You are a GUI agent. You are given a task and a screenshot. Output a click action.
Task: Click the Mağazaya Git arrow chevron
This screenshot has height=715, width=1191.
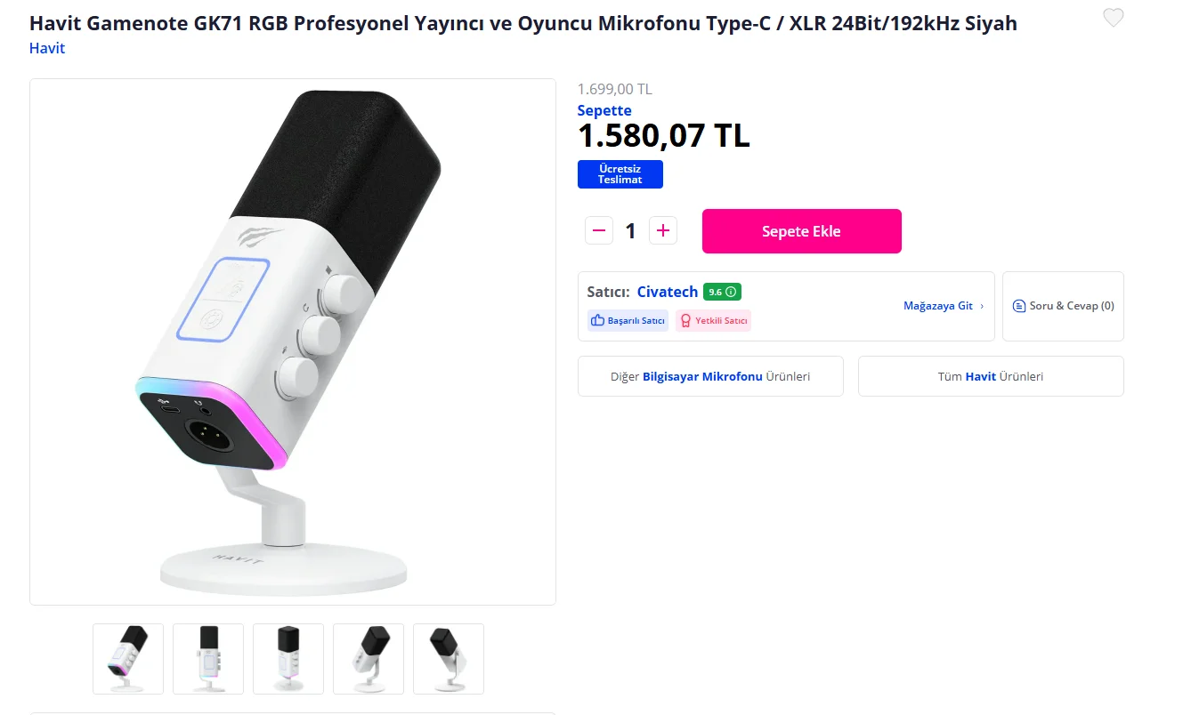[982, 306]
